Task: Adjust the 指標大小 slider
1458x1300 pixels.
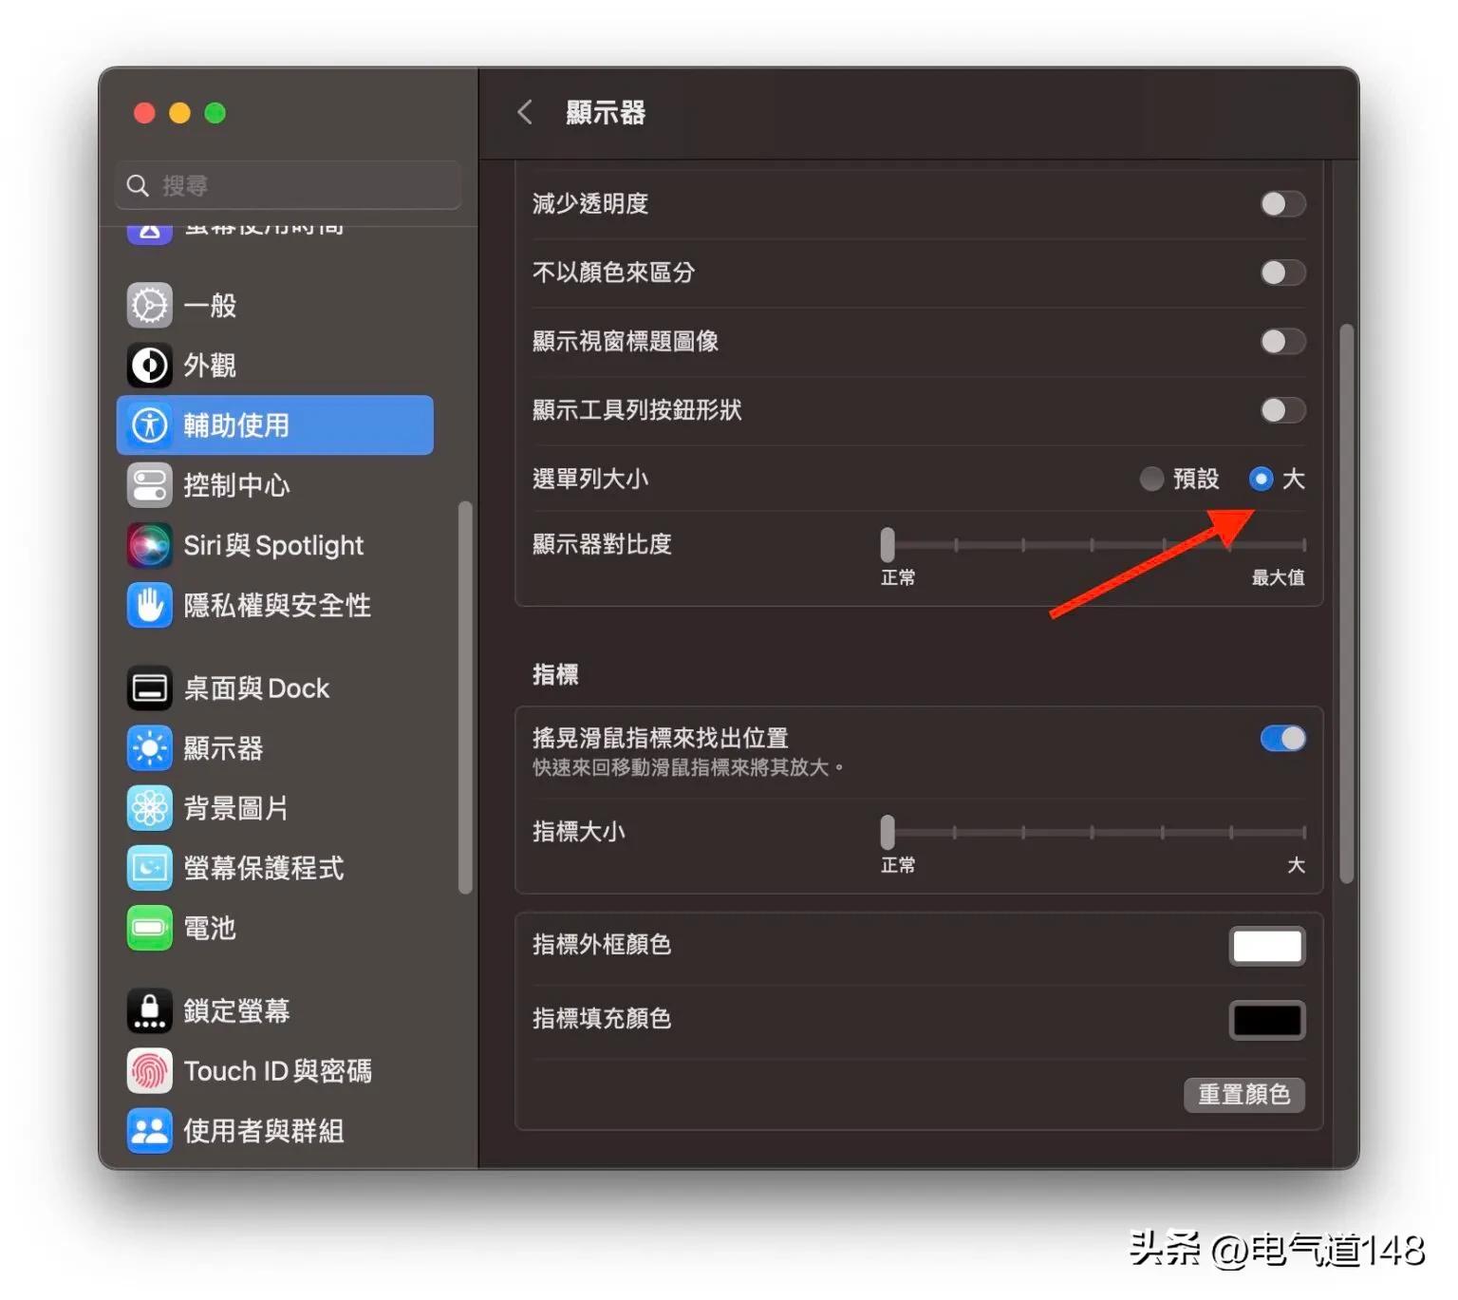Action: 888,833
